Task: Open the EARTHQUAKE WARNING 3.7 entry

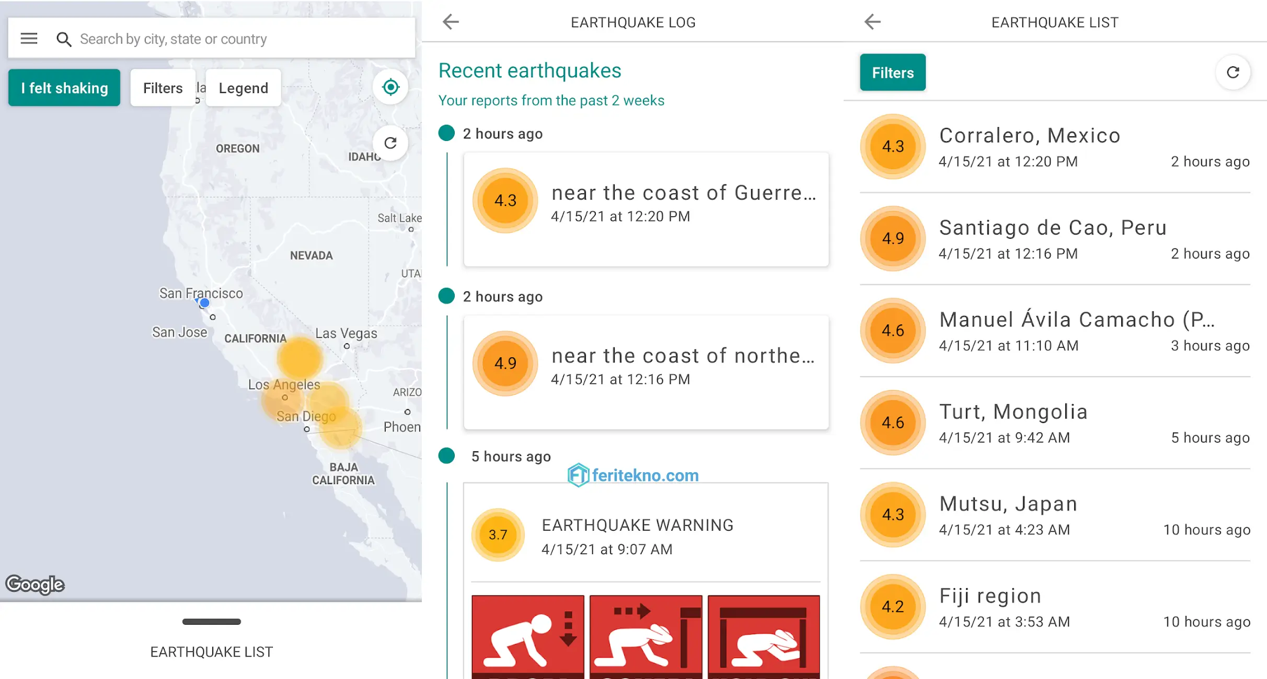Action: click(x=646, y=535)
